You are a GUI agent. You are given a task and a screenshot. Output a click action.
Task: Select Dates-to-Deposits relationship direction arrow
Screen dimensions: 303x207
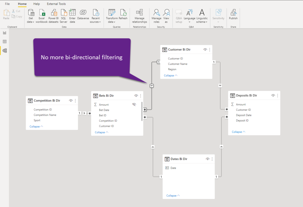pos(221,147)
